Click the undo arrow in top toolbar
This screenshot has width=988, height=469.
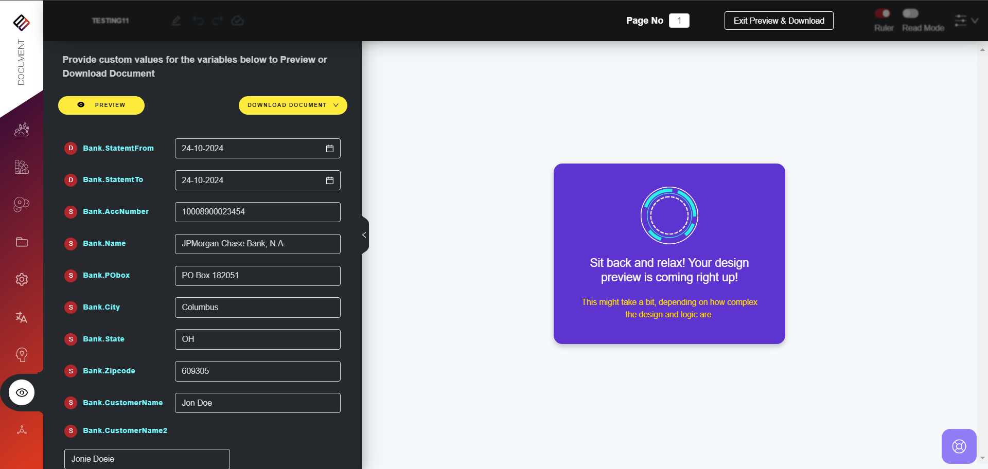198,21
